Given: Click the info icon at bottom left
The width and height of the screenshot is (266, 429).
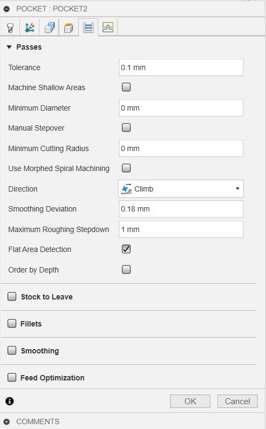Looking at the screenshot, I should (x=10, y=401).
